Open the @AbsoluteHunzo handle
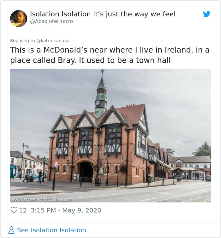Screen dimensions: 221x238 click(x=51, y=21)
